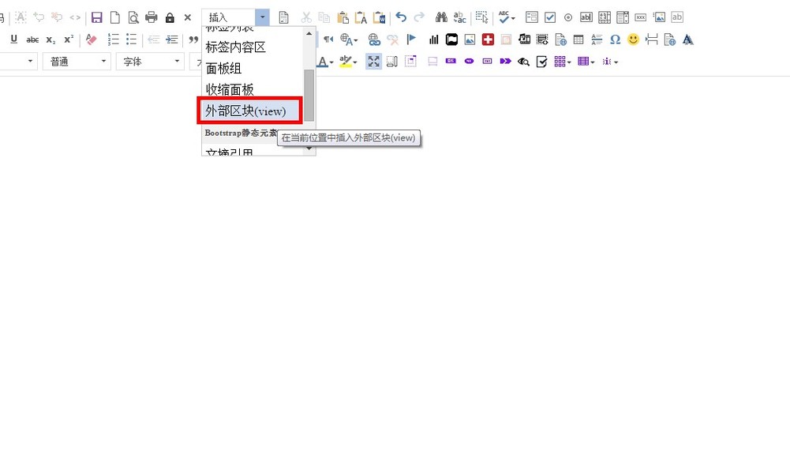Toggle subscript formatting
This screenshot has height=466, width=790.
(51, 39)
